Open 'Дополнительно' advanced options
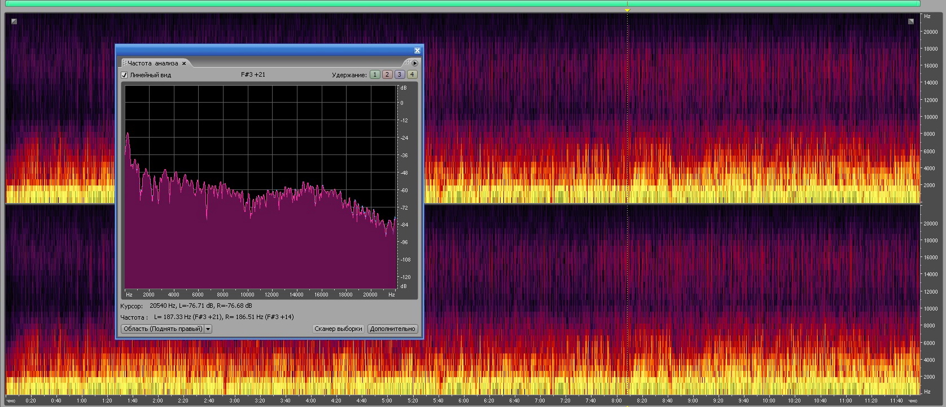 click(392, 329)
